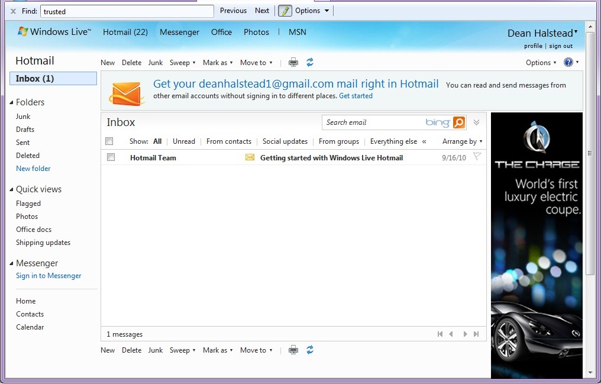Click the sign out link
The height and width of the screenshot is (384, 601).
561,46
